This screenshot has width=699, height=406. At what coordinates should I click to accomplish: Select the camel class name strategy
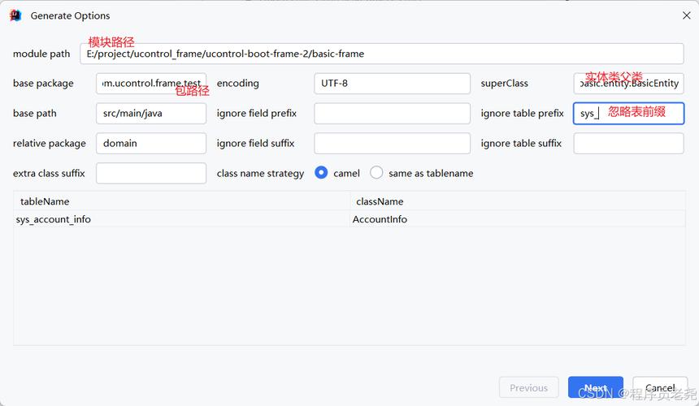point(321,173)
